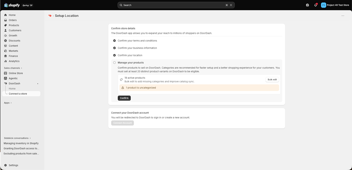Open Managing inventory in Shopify conversation
Viewport: 352px width, 170px height.
[x=21, y=143]
